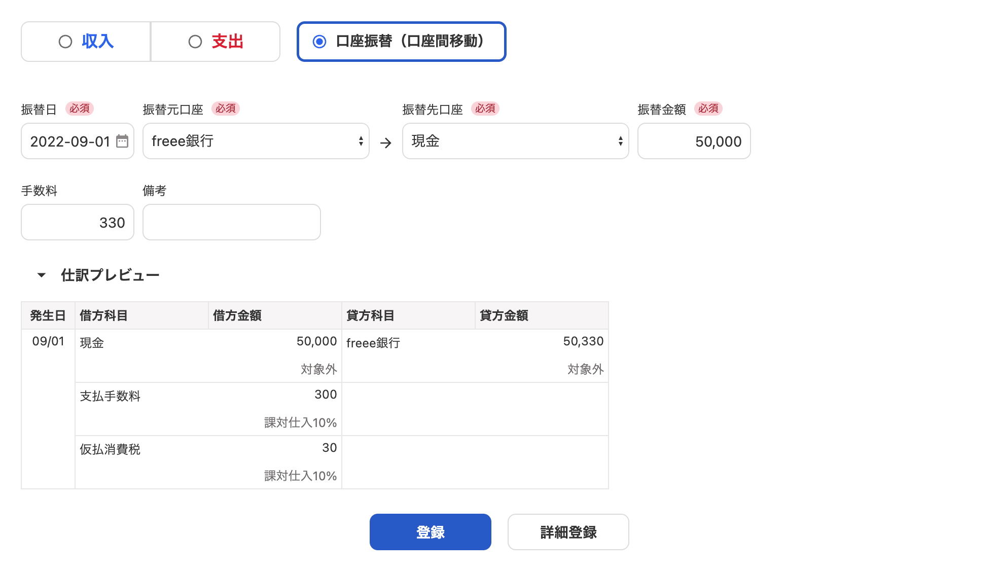Open the 振替先口座 現金 dropdown

[x=515, y=141]
